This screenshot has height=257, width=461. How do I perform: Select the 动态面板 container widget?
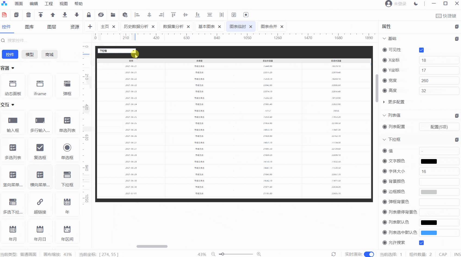[13, 86]
